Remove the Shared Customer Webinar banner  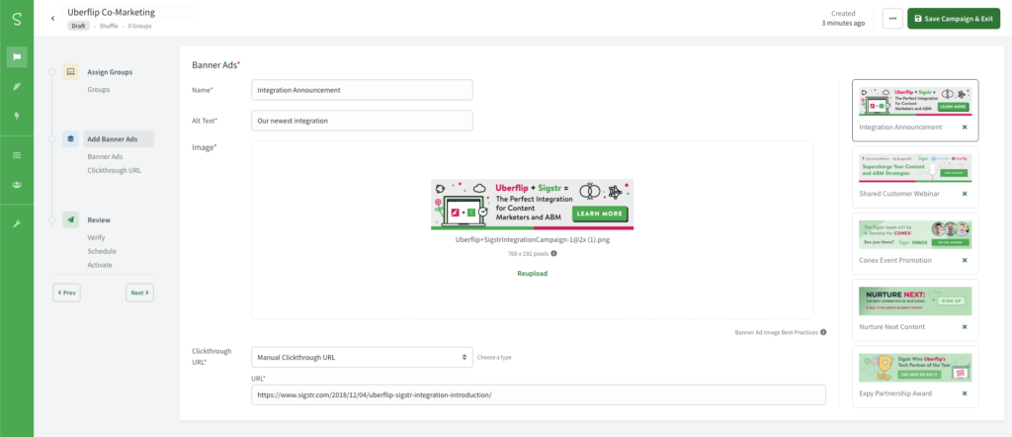(x=965, y=194)
